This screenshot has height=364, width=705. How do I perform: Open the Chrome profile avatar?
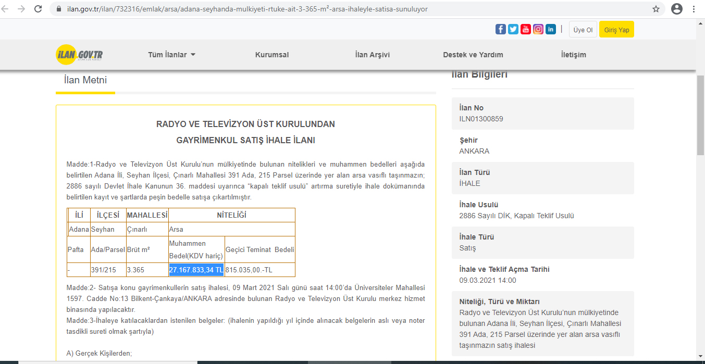[677, 9]
